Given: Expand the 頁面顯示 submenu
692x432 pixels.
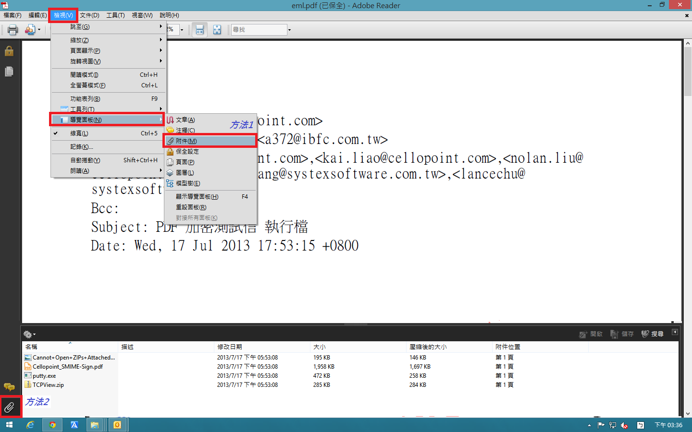Looking at the screenshot, I should pos(109,51).
